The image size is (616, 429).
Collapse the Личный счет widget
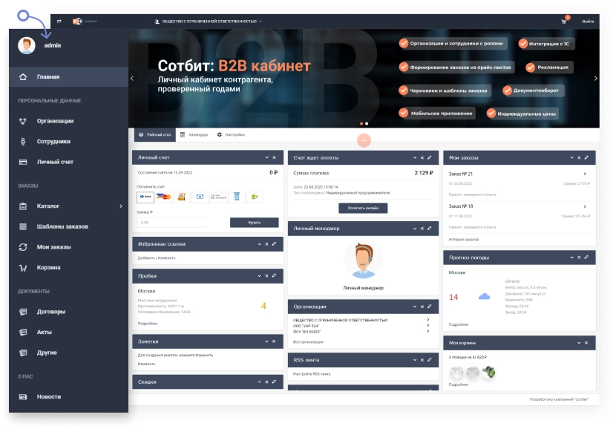[266, 157]
